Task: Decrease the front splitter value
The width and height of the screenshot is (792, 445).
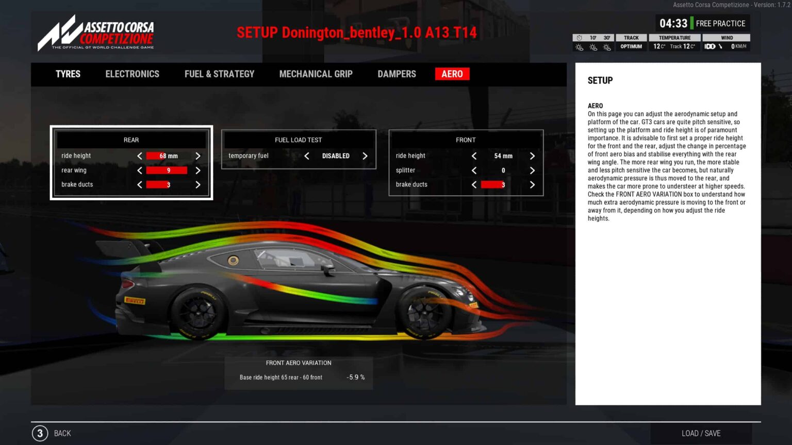Action: click(x=474, y=170)
